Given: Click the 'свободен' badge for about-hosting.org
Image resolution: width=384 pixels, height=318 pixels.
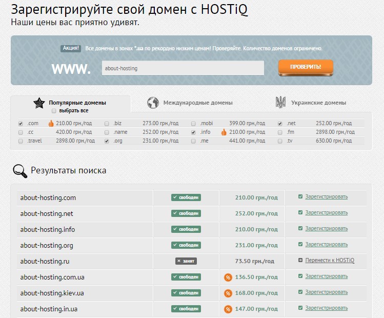Looking at the screenshot, I should [x=186, y=245].
